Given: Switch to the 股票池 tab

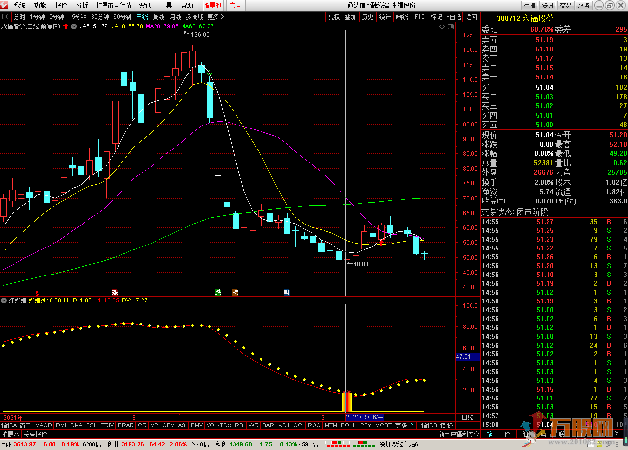Looking at the screenshot, I should coord(213,5).
